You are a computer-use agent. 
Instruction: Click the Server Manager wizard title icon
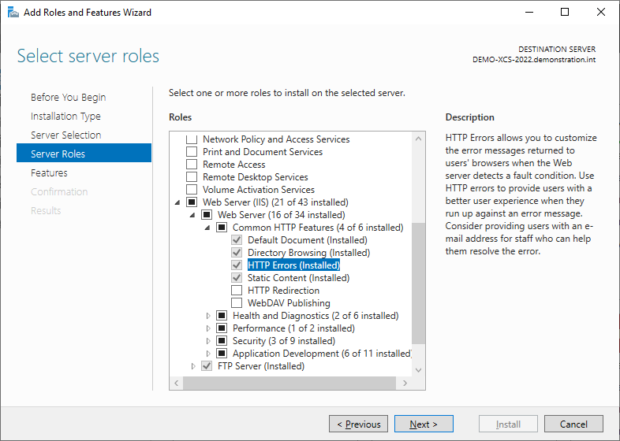pyautogui.click(x=13, y=13)
